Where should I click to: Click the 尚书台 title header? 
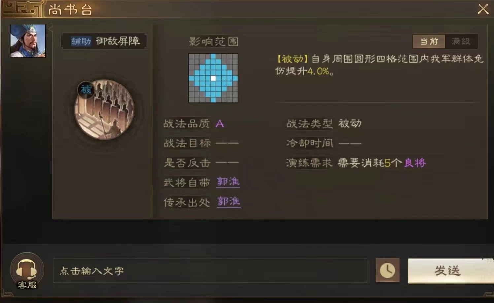pyautogui.click(x=70, y=10)
